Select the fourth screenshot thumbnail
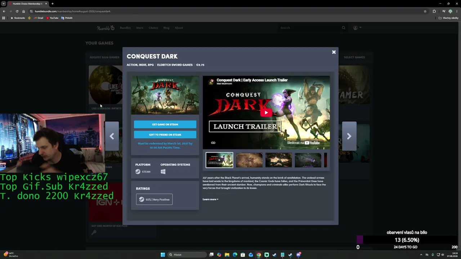This screenshot has height=259, width=461. pyautogui.click(x=308, y=160)
